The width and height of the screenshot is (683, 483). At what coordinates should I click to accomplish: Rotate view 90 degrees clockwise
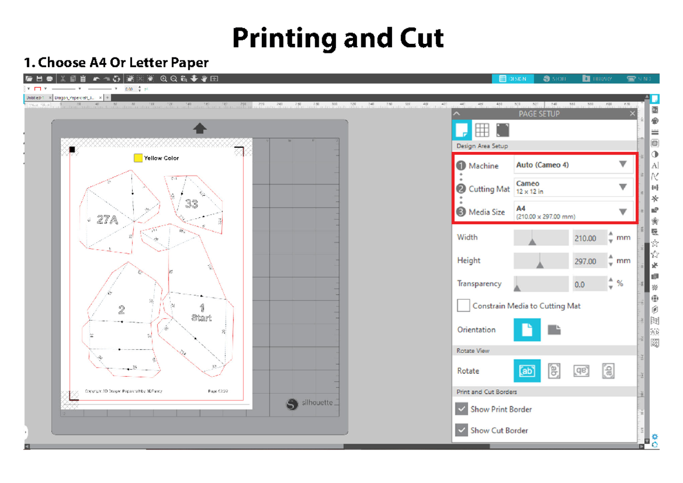click(x=554, y=371)
